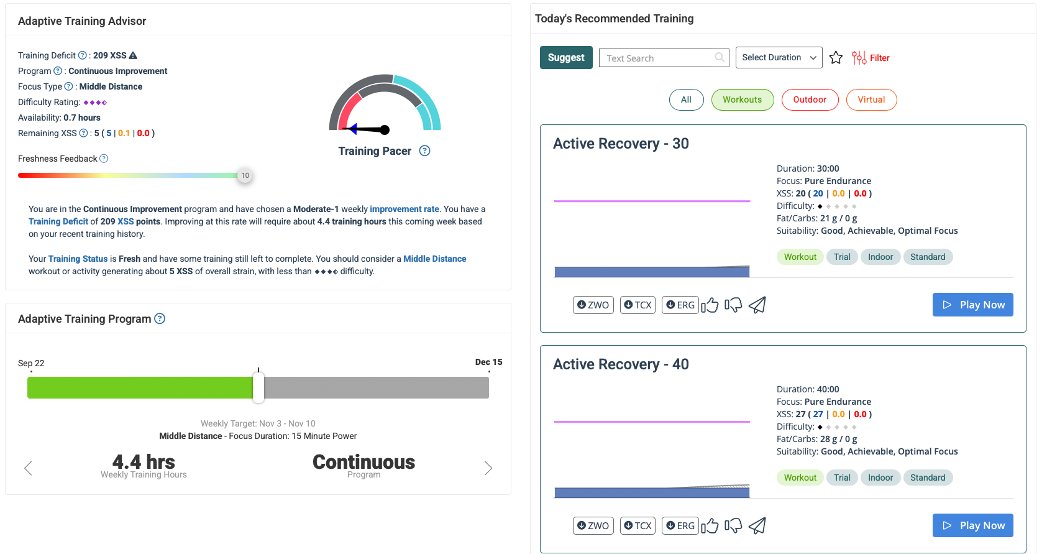Click the Indoor tag on Active Recovery - 40

(880, 478)
